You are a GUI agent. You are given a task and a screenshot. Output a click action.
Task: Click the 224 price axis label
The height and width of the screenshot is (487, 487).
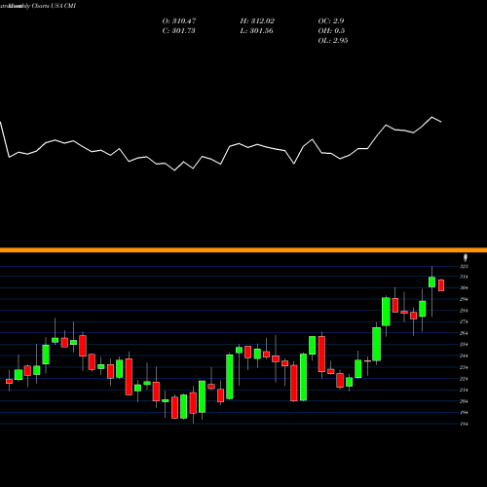click(x=464, y=379)
